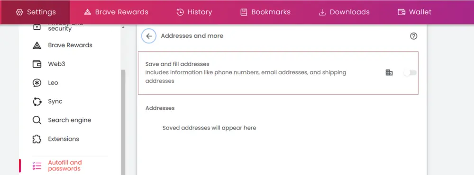
Task: Open the Settings tab
Action: click(x=36, y=12)
